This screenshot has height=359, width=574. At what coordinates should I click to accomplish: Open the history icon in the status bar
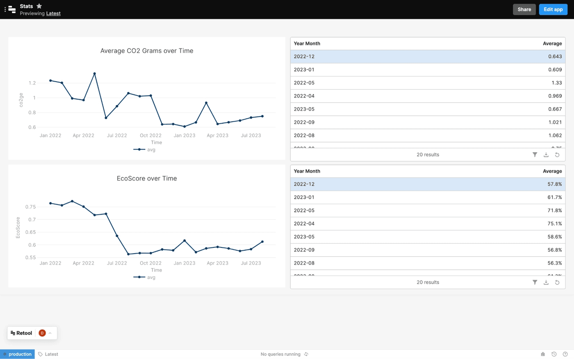click(554, 354)
